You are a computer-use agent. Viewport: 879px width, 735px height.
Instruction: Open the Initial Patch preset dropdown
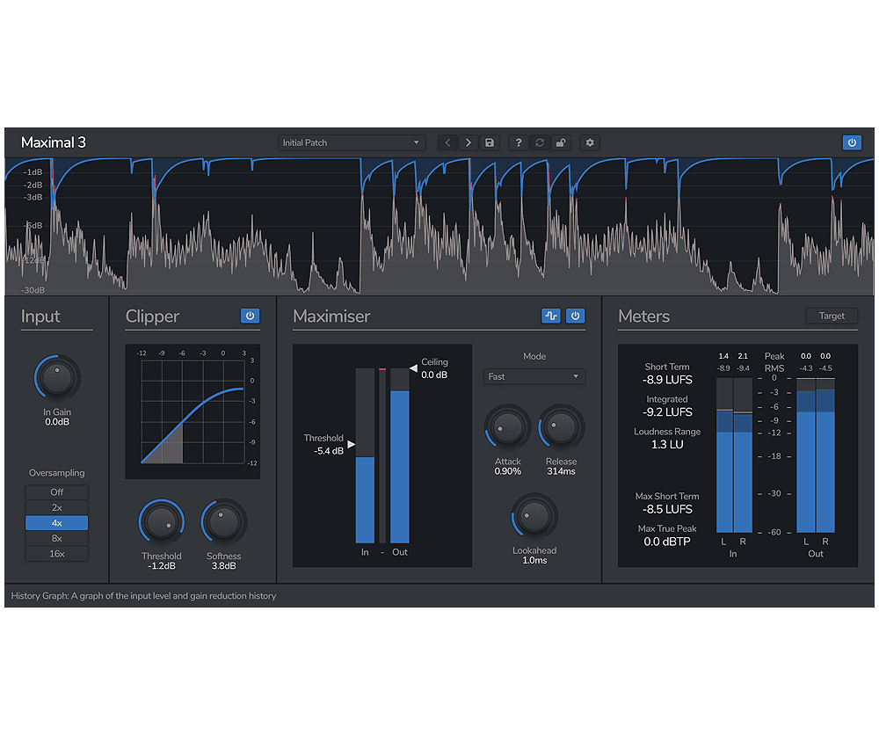(x=352, y=142)
